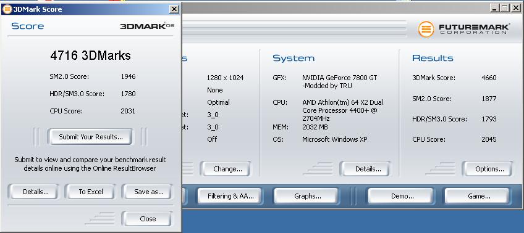Click the Microsoft Windows XP text
This screenshot has height=233, width=524.
click(x=334, y=139)
